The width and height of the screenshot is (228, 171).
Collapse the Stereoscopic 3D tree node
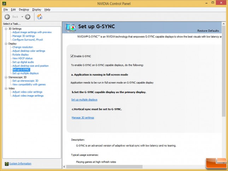[6, 77]
